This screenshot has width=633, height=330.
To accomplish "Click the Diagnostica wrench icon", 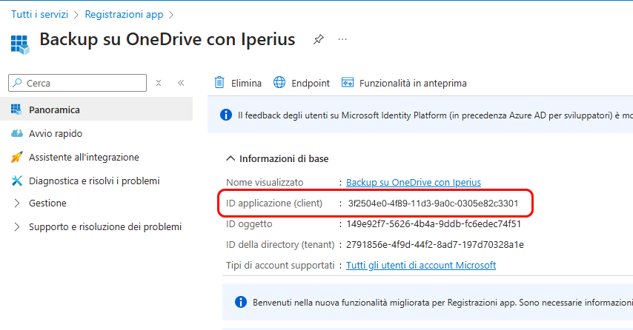I will click(x=17, y=181).
